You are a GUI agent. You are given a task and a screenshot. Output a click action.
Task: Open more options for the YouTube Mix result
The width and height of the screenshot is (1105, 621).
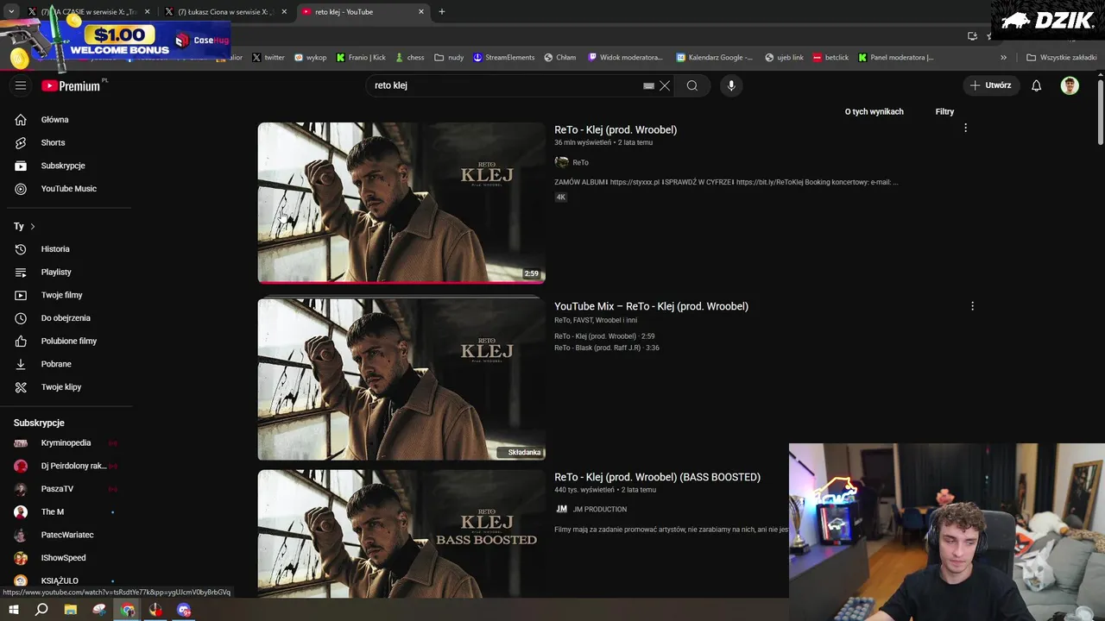click(x=972, y=306)
